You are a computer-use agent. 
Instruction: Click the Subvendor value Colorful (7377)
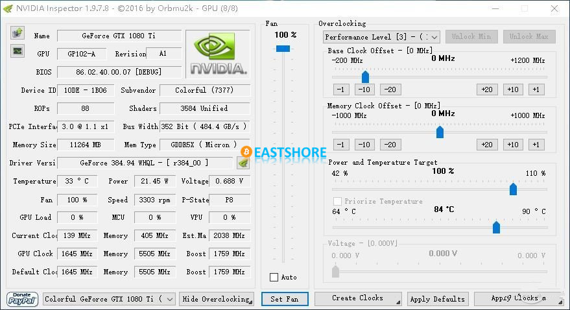point(205,90)
